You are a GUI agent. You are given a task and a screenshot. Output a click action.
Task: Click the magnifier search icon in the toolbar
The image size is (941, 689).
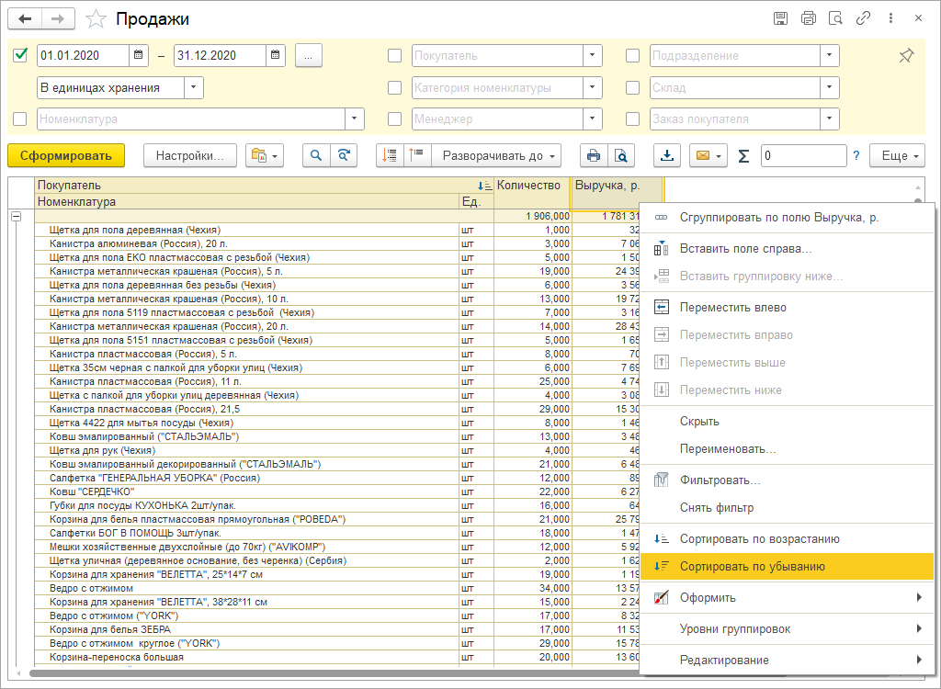pos(316,156)
